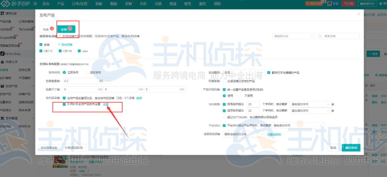Collapse the 营销管理 sidebar section

33,118
